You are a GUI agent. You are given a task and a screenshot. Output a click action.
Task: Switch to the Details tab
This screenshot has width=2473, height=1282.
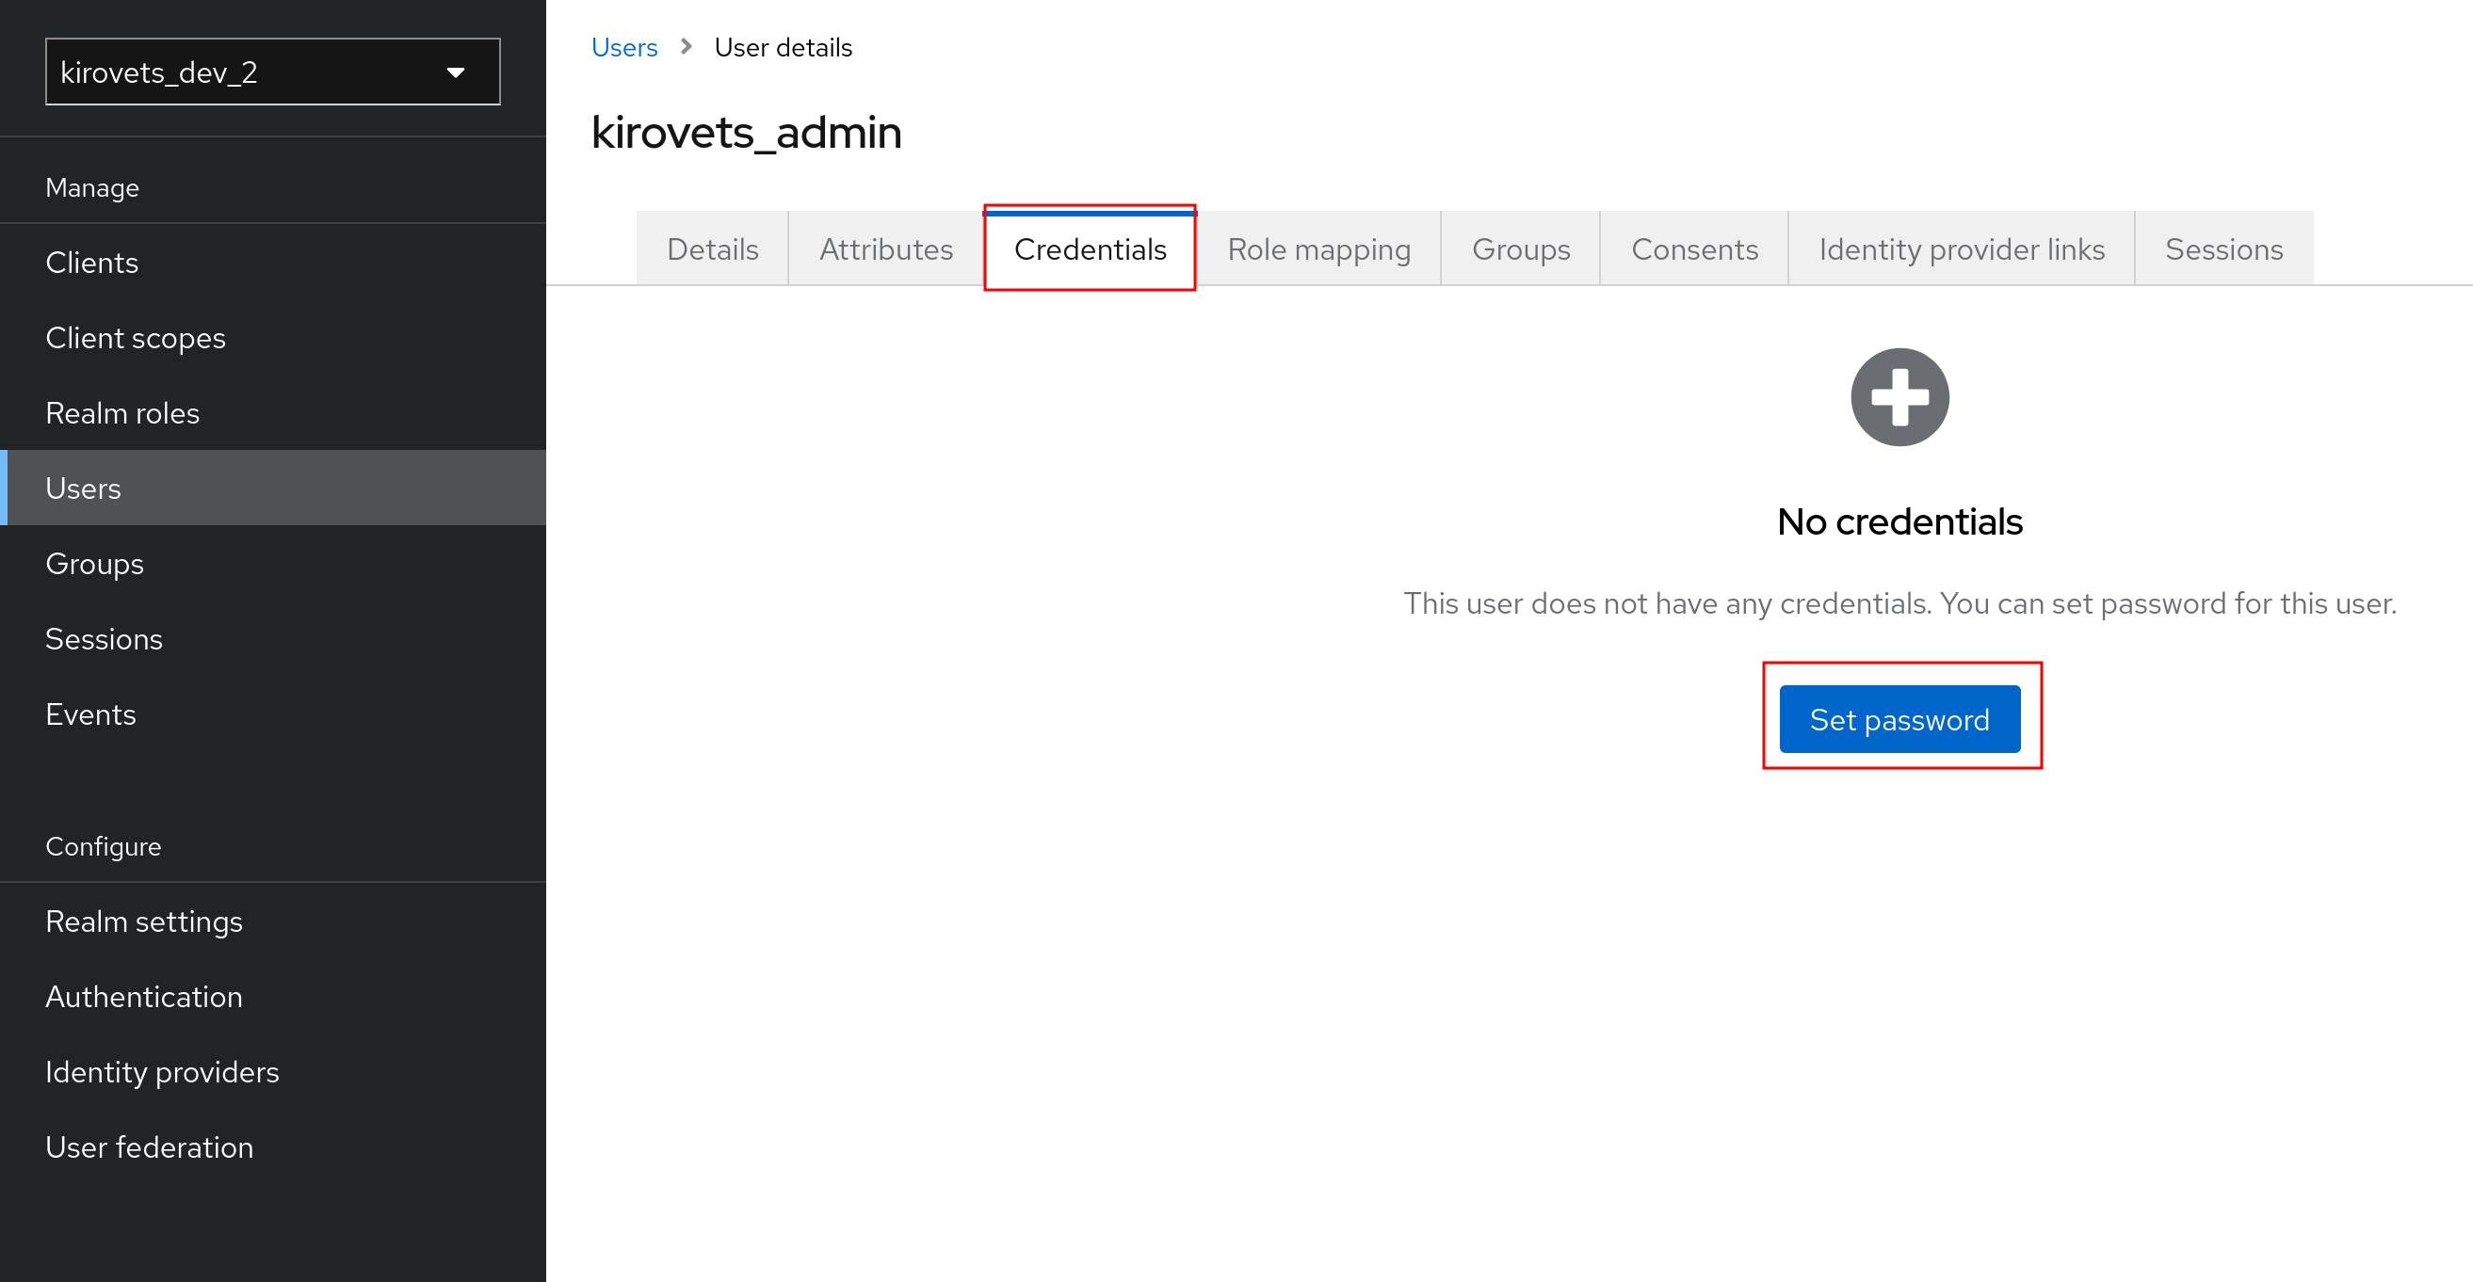[711, 248]
